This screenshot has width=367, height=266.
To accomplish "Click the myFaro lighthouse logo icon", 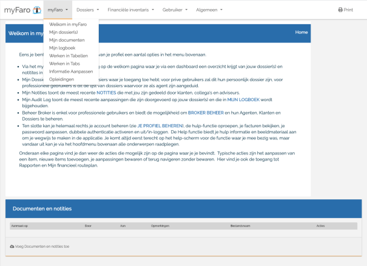I will click(37, 10).
